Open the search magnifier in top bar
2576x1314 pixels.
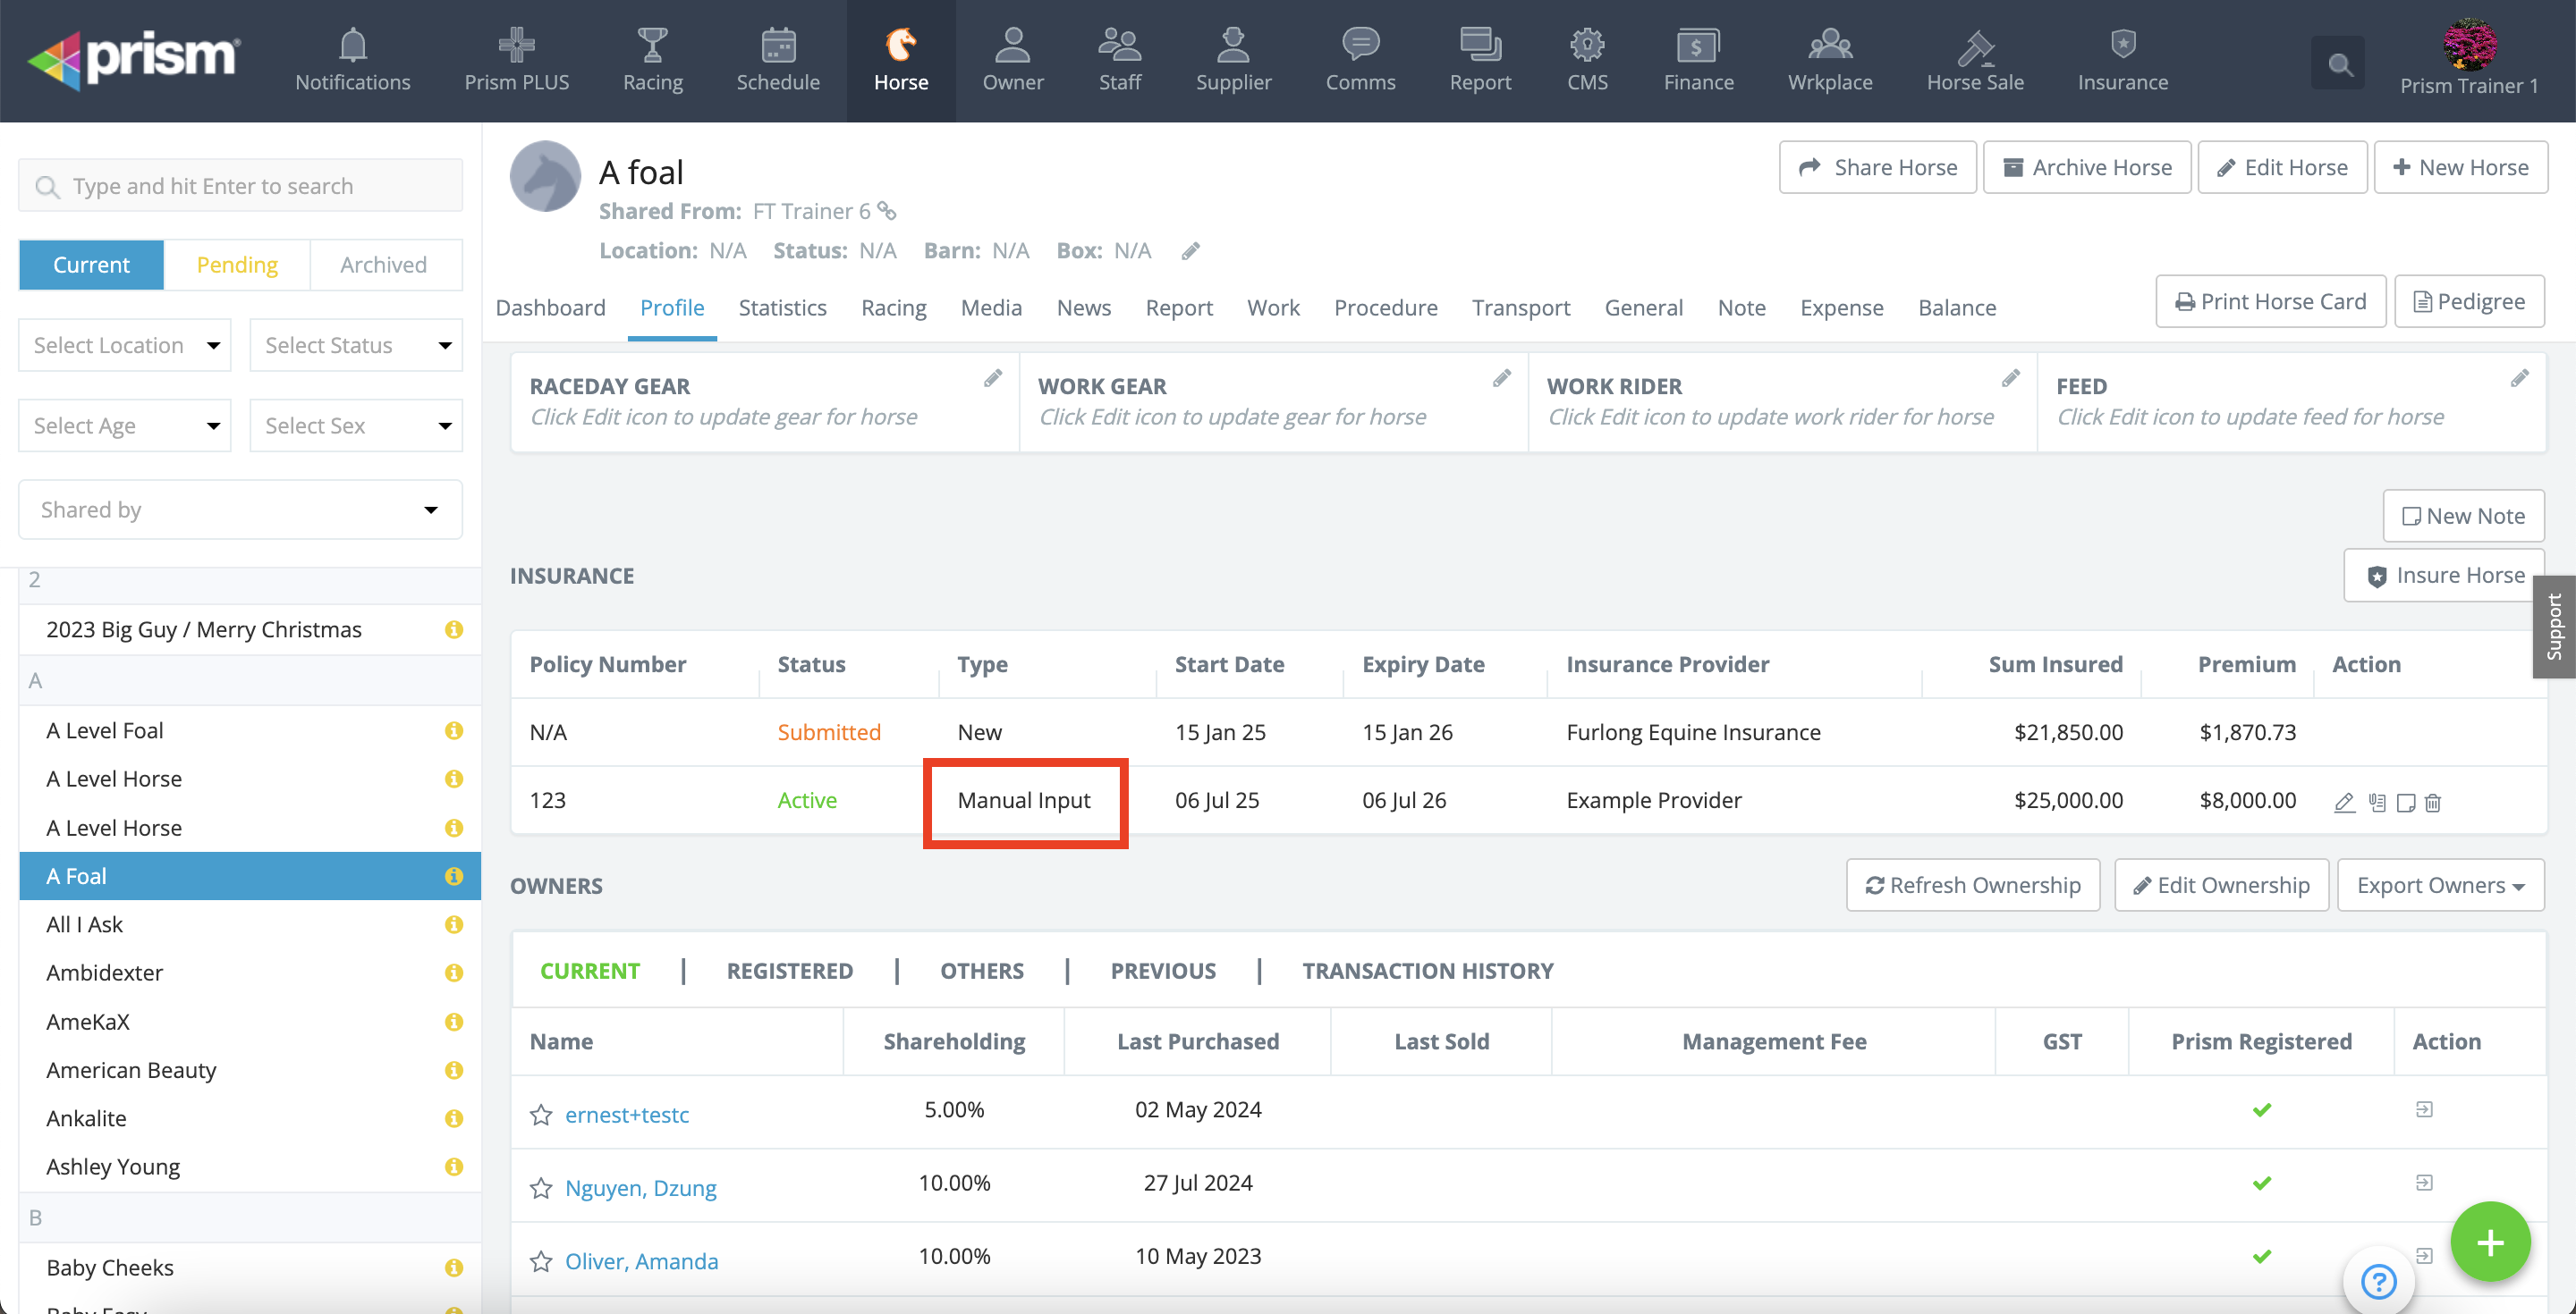2338,64
